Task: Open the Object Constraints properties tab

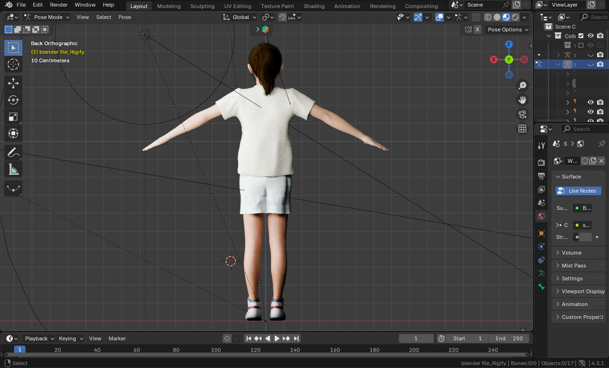Action: tap(541, 260)
